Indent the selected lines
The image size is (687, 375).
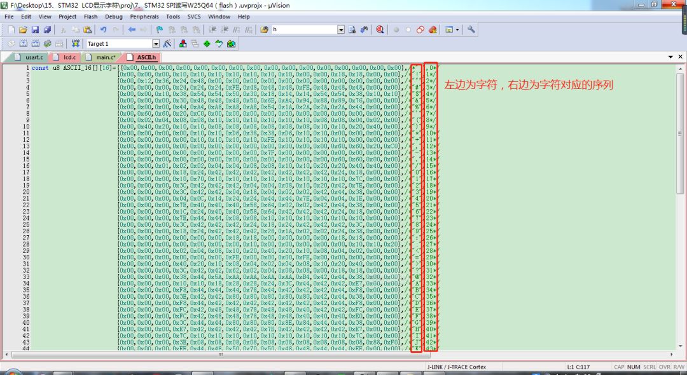coord(212,30)
